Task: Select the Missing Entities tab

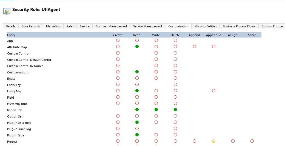Action: [206, 26]
